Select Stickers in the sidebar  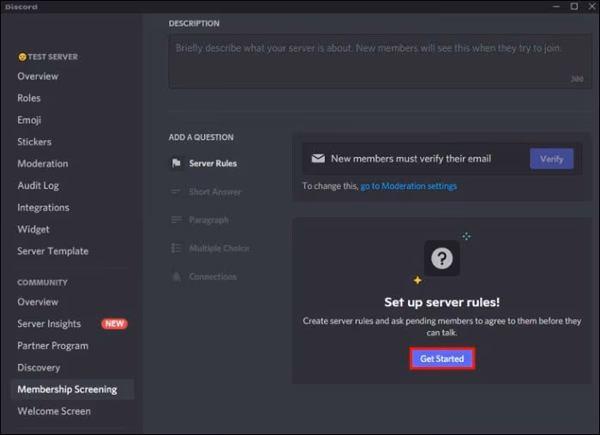point(34,142)
